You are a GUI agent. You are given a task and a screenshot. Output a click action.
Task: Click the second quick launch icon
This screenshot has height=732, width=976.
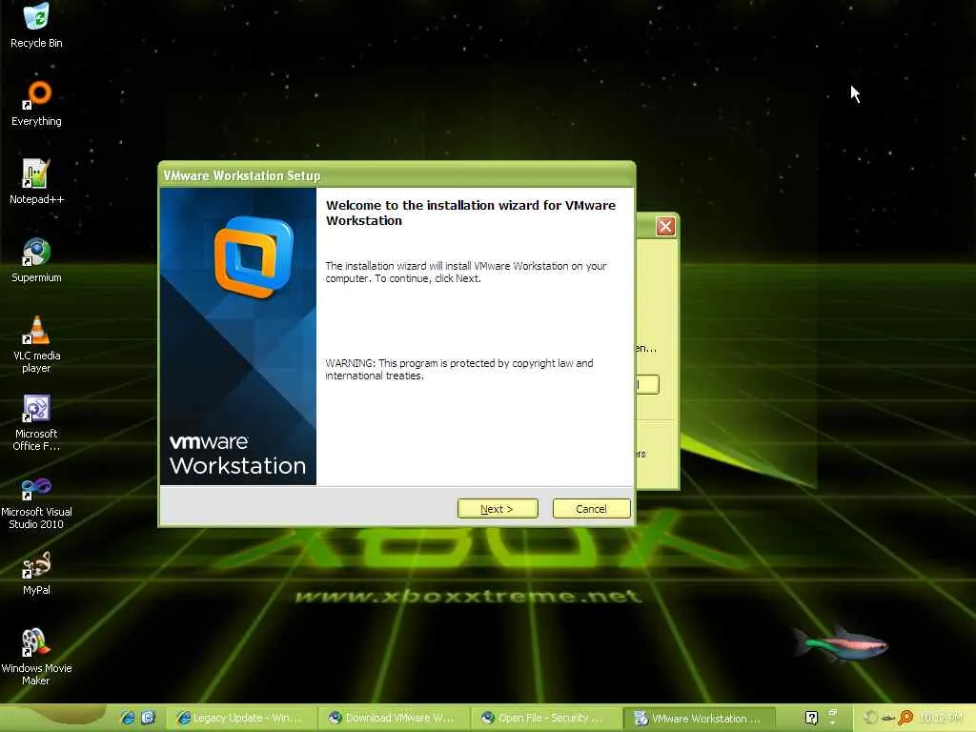pos(148,718)
